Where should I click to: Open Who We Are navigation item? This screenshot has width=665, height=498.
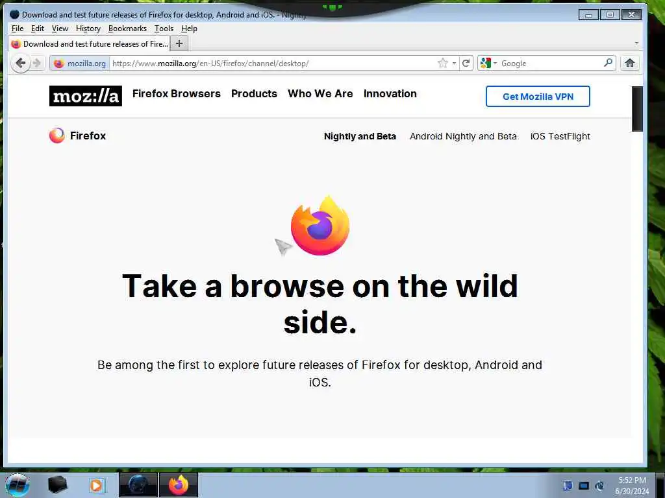click(x=320, y=93)
